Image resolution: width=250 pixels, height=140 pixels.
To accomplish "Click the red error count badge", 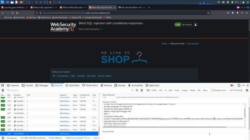I will 232,86.
